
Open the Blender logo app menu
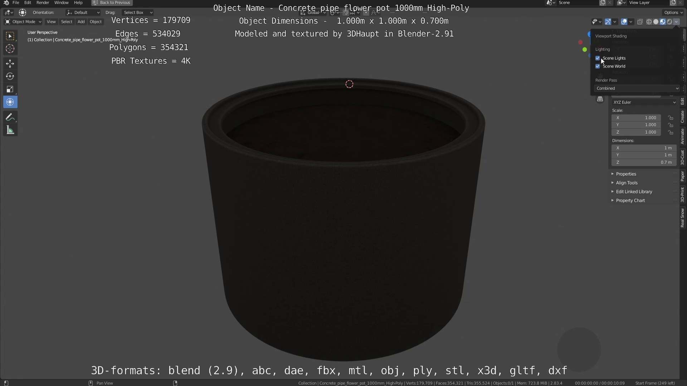point(6,3)
